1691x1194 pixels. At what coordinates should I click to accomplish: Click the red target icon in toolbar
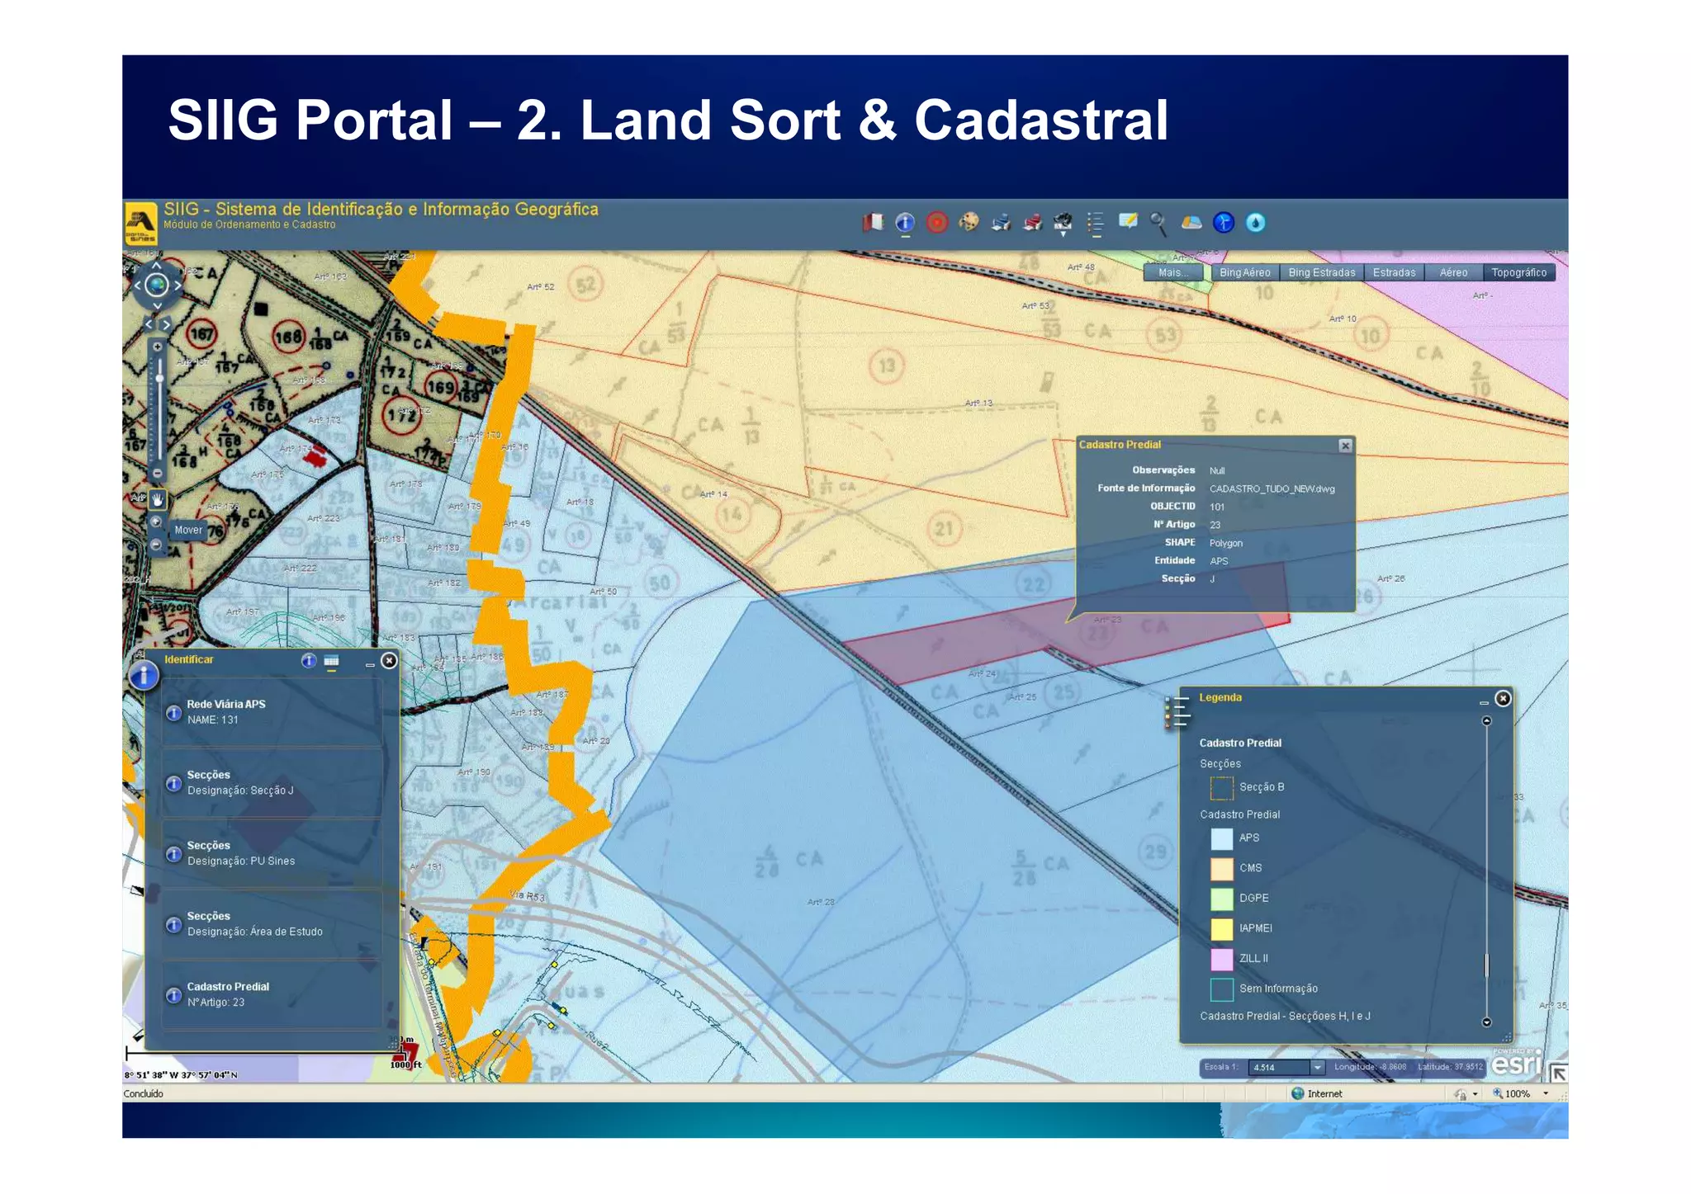tap(937, 222)
